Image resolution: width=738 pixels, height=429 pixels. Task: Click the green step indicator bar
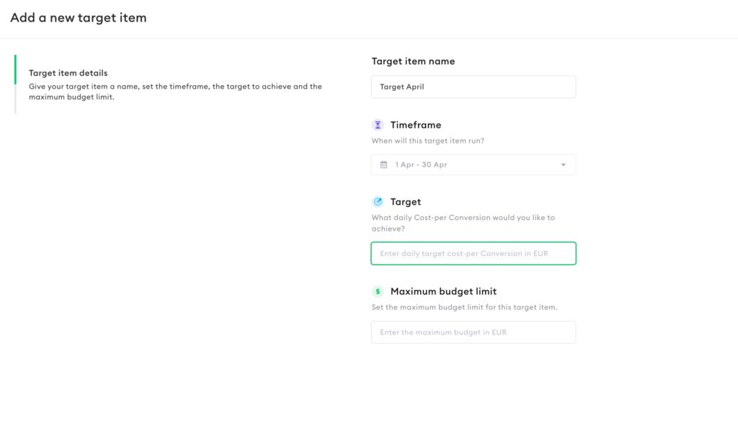(15, 70)
